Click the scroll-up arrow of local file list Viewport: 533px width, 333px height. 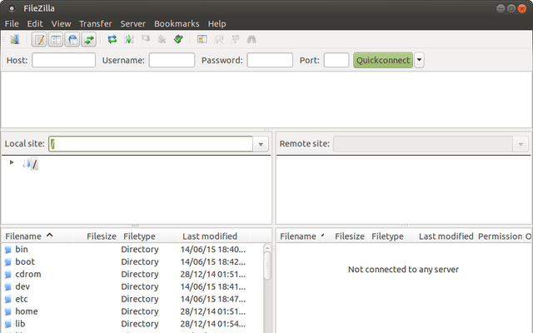click(x=267, y=248)
